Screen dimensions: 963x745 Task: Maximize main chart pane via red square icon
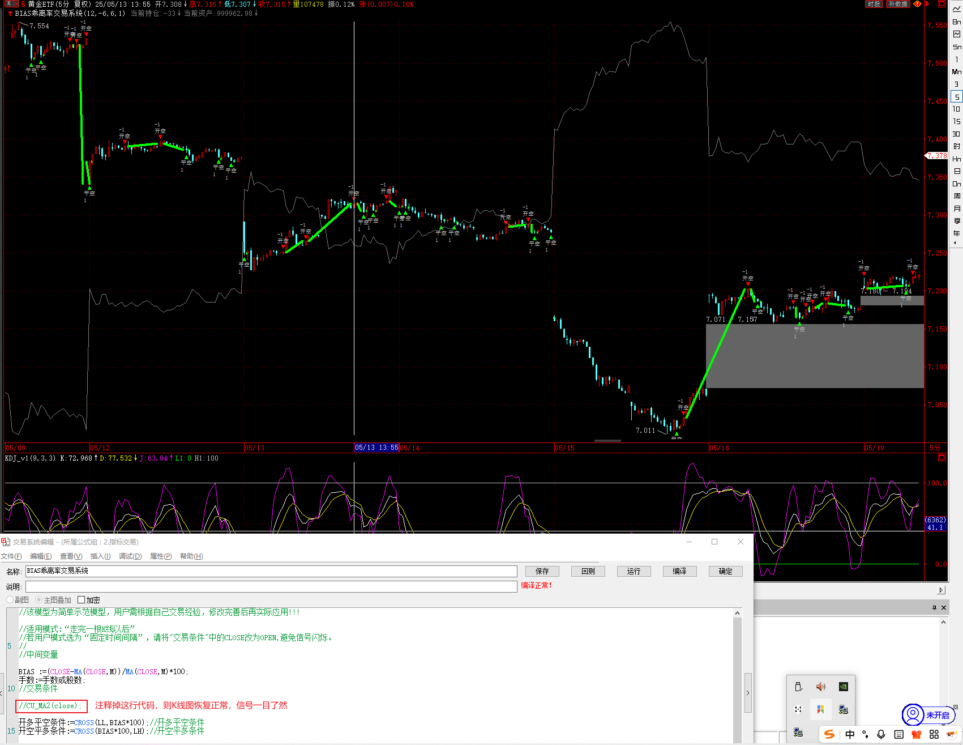942,4
